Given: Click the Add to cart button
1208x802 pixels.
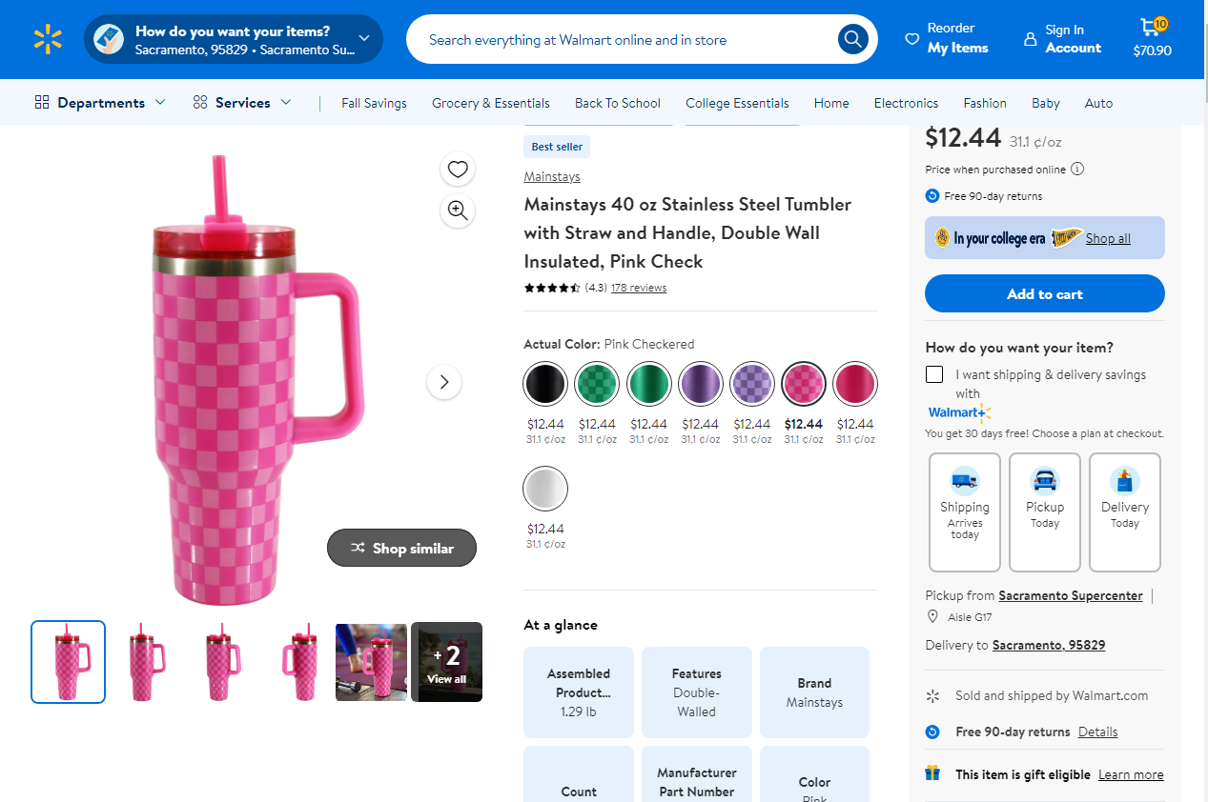Looking at the screenshot, I should 1044,293.
